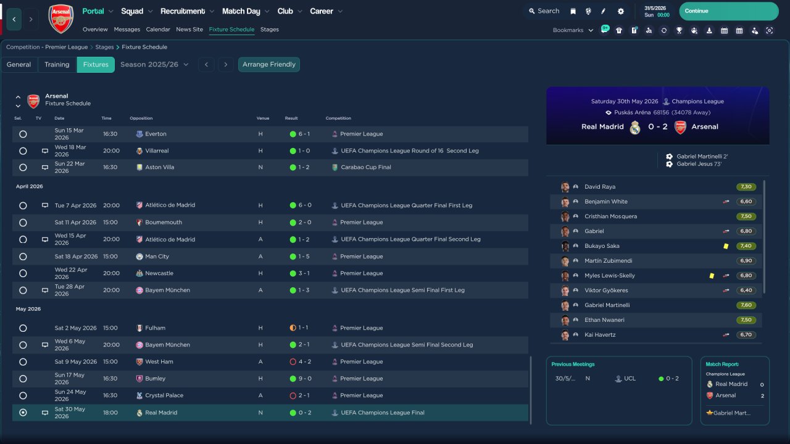
Task: Click the Arsenal crest in match scoreline
Action: [680, 128]
